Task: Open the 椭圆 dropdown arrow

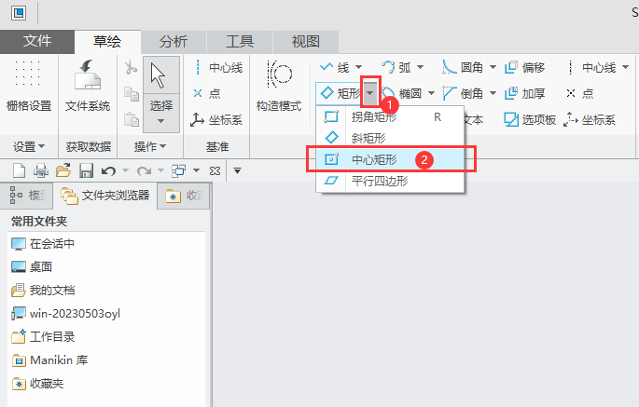Action: (x=431, y=94)
